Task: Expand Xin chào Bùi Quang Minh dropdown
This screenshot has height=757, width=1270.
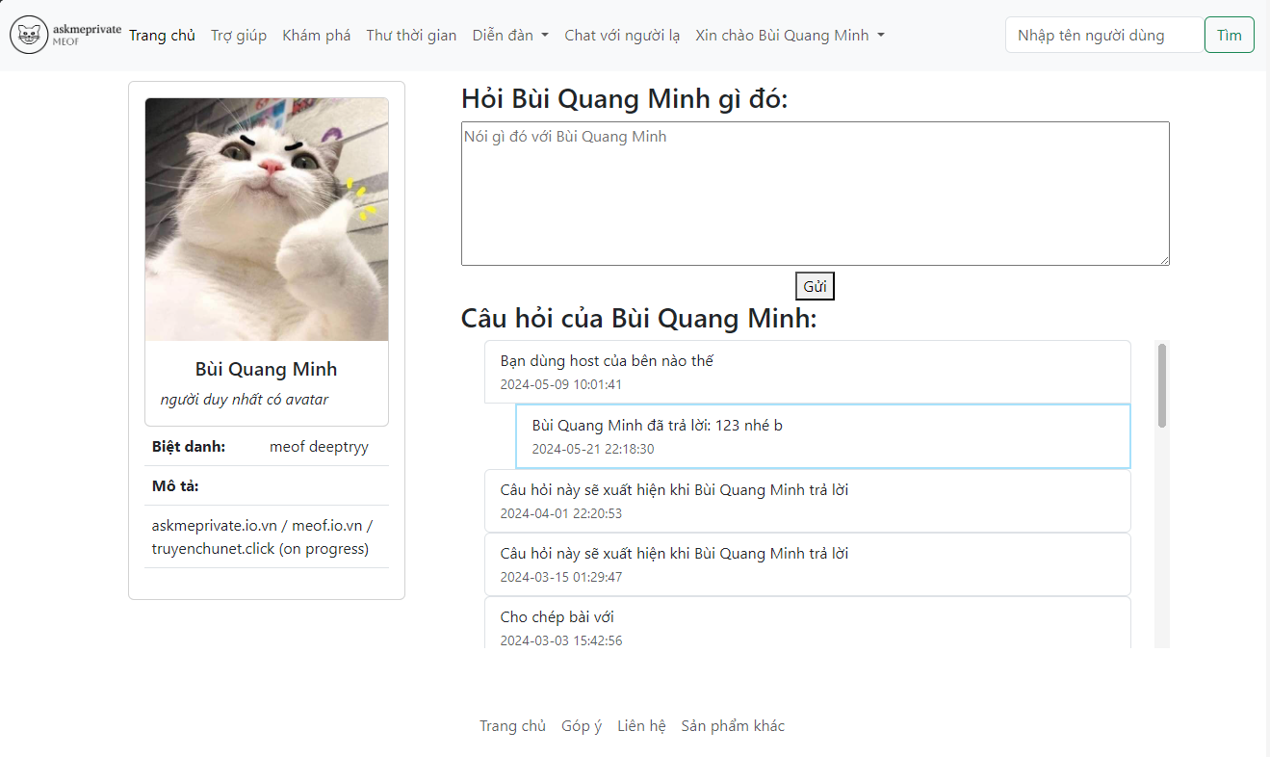Action: 790,35
